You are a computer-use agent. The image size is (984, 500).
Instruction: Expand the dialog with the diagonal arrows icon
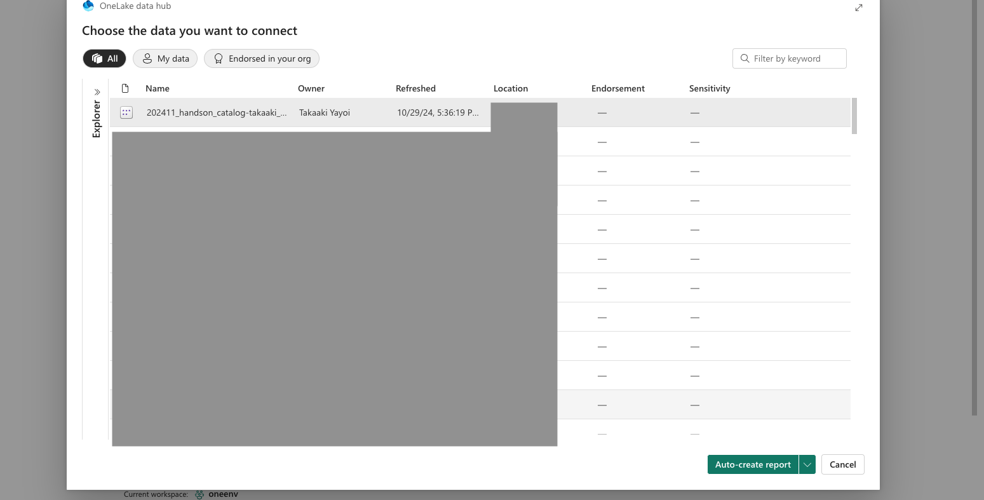[859, 8]
